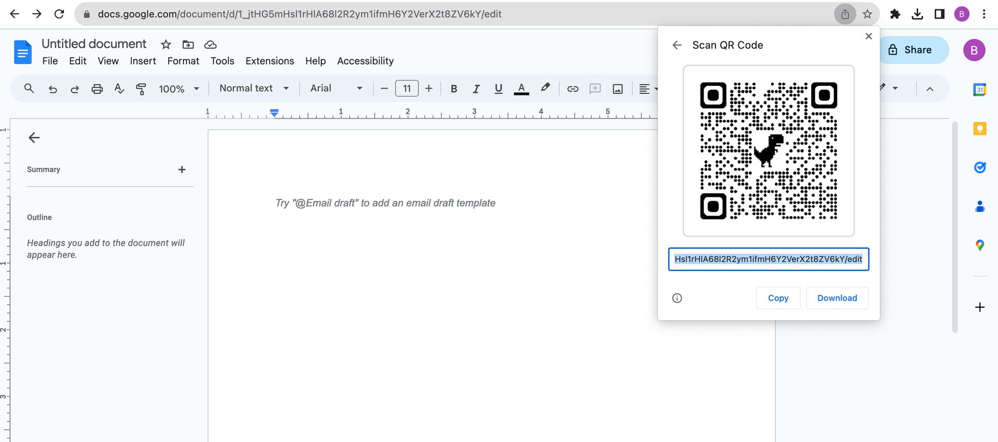The height and width of the screenshot is (442, 998).
Task: Hide the menus with the chevron
Action: (930, 89)
